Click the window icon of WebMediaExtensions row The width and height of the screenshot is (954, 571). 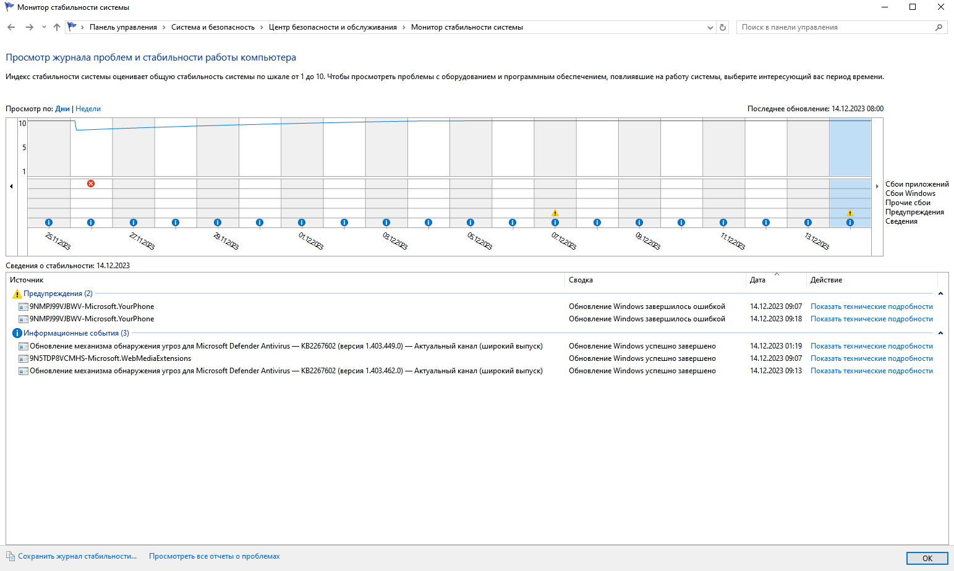click(x=23, y=358)
